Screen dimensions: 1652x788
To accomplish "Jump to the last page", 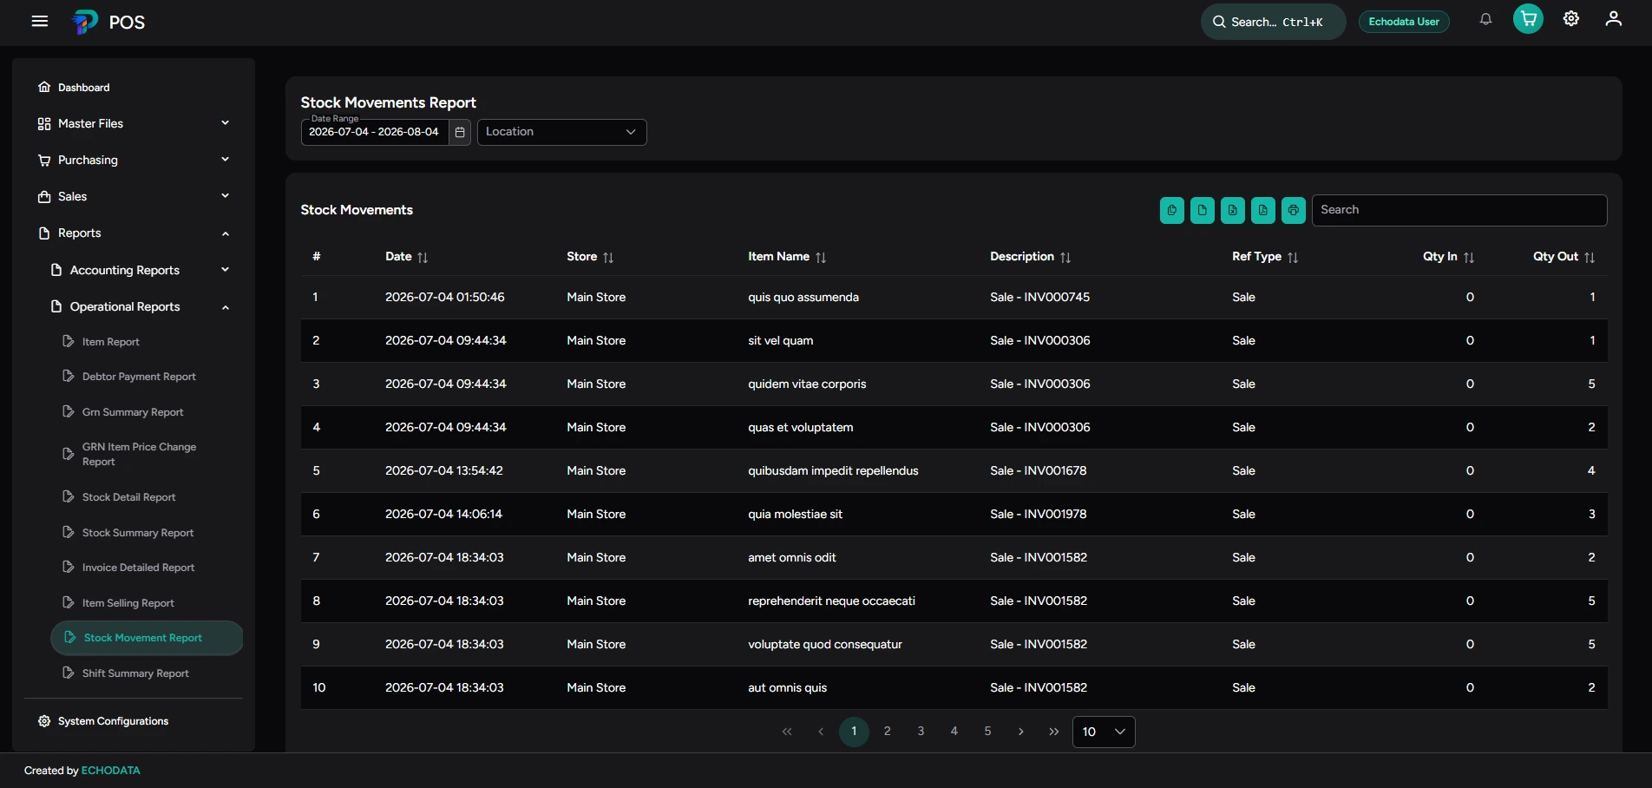I will (x=1054, y=732).
